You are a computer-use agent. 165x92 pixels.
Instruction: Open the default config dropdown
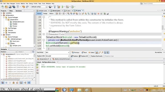pyautogui.click(x=46, y=7)
